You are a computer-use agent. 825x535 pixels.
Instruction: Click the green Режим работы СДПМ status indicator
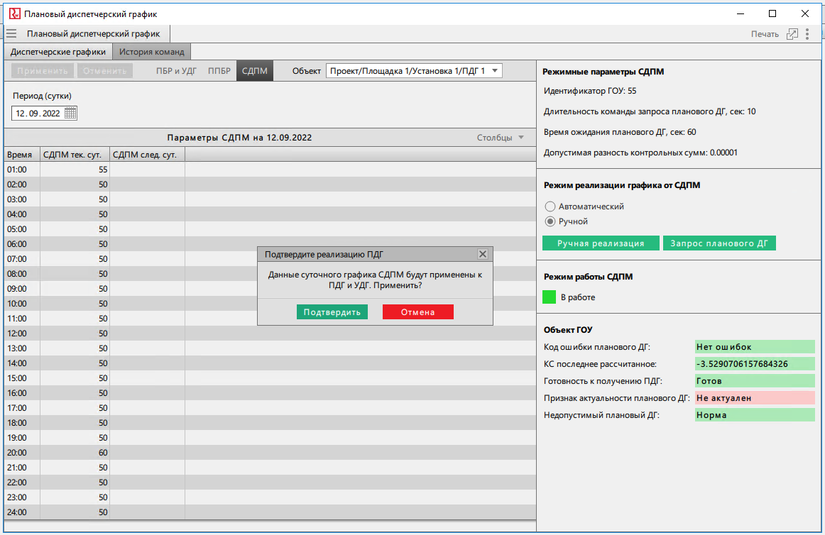tap(548, 297)
